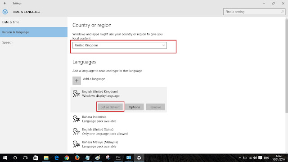Screen dimensions: 288x162
Task: Click the Set as default button
Action: 110,107
